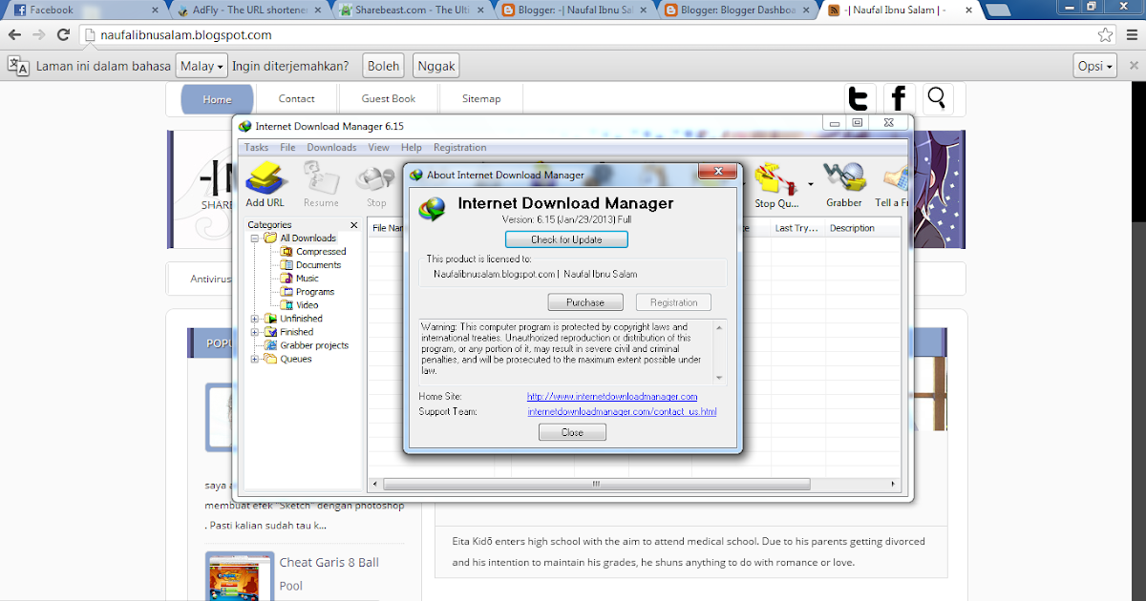Click the Stop Queue toolbar icon
The image size is (1146, 601).
(x=776, y=184)
